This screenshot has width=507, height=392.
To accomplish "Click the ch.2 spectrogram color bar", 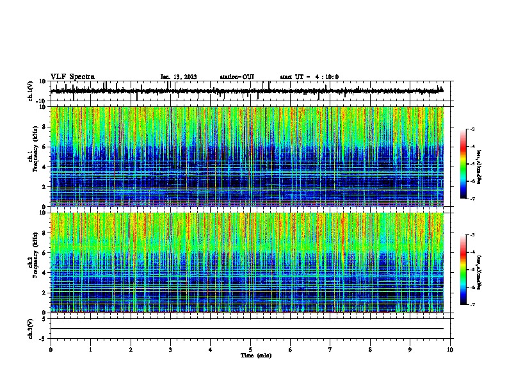I will [x=463, y=270].
